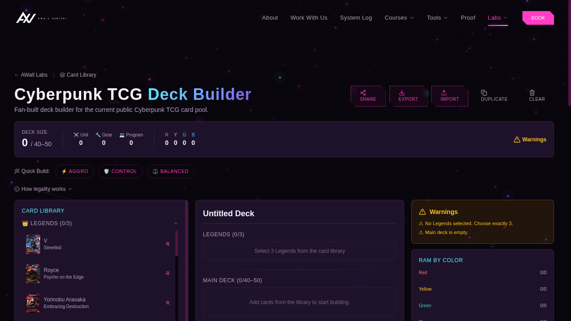The width and height of the screenshot is (571, 321).
Task: Click the Add cards placeholder area
Action: click(300, 302)
